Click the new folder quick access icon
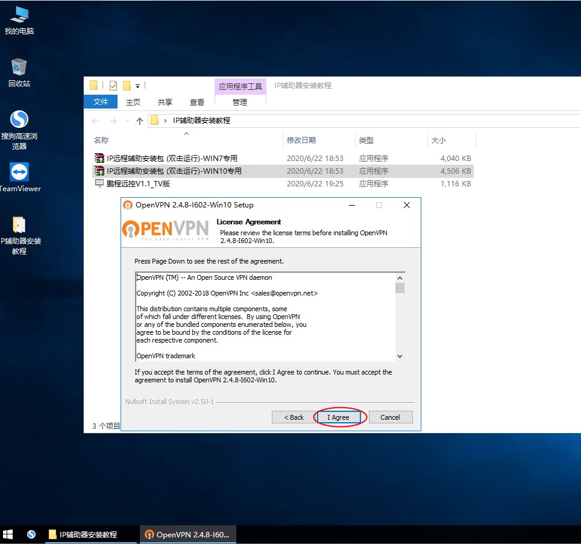The image size is (581, 544). [x=127, y=86]
